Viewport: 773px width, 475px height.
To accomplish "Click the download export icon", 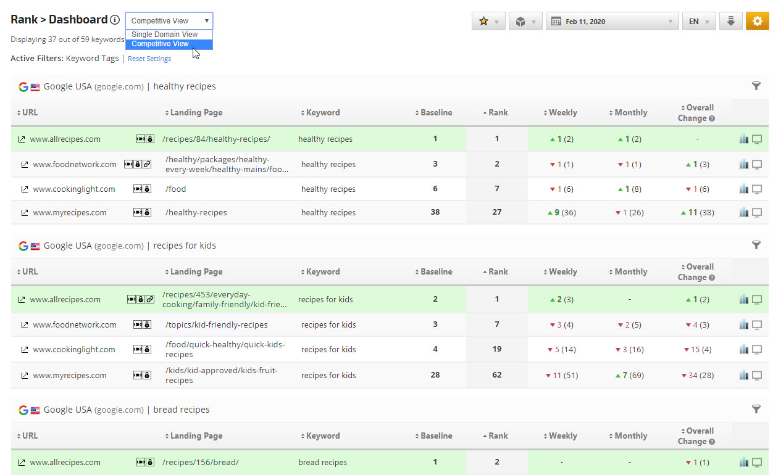I will tap(730, 21).
